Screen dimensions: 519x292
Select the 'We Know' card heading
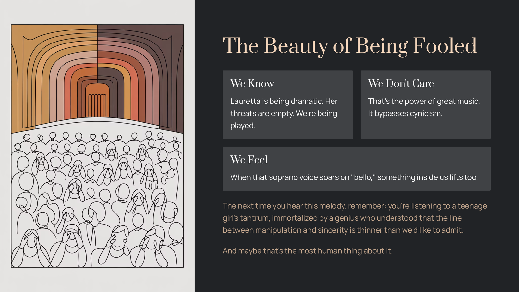pos(252,83)
